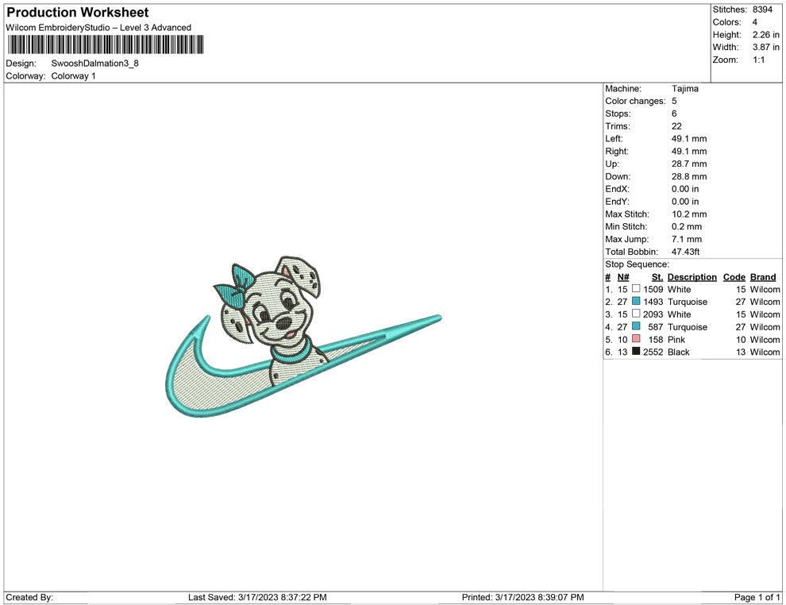Select the black swatch in stop 6
This screenshot has width=786, height=605.
click(636, 352)
